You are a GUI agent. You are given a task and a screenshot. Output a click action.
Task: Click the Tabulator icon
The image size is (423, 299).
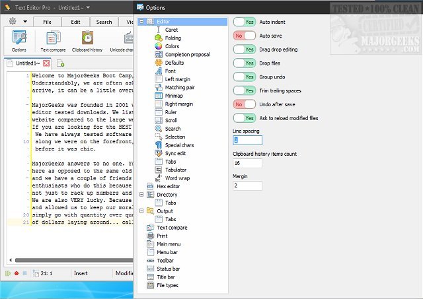point(159,170)
